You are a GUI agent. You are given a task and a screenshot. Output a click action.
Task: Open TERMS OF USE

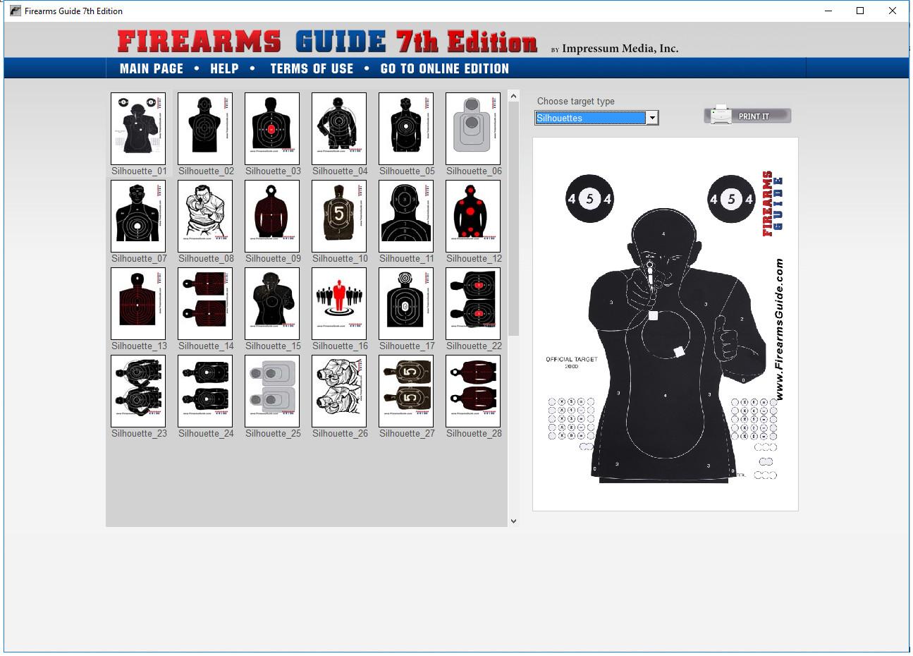click(312, 68)
